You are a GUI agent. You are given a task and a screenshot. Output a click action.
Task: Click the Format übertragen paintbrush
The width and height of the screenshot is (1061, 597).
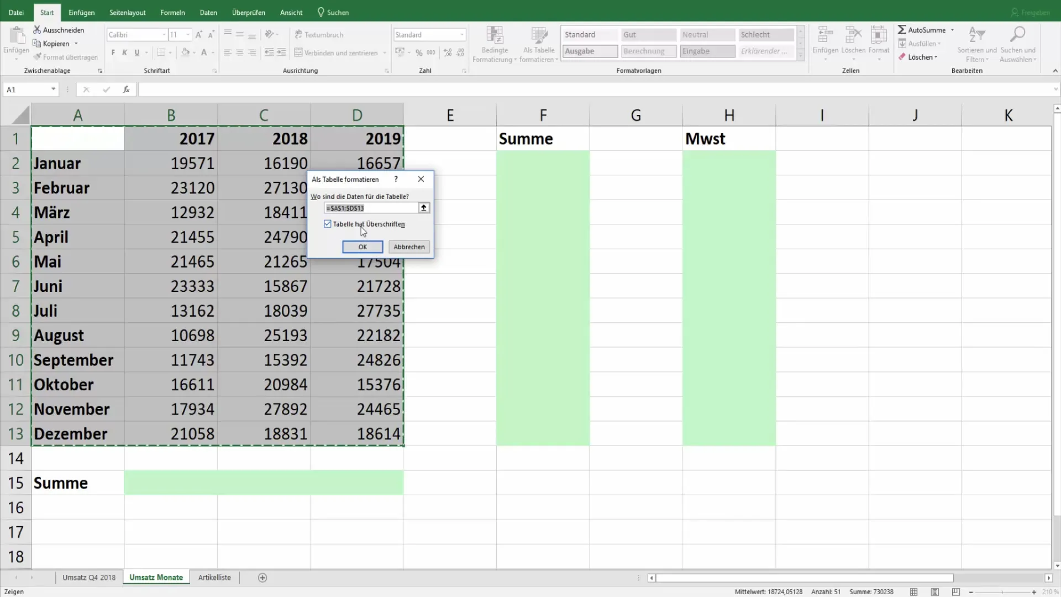pos(37,57)
